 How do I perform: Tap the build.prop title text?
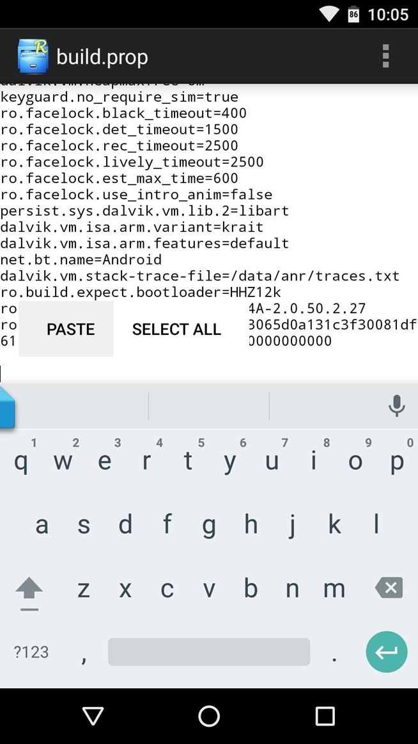(x=102, y=56)
